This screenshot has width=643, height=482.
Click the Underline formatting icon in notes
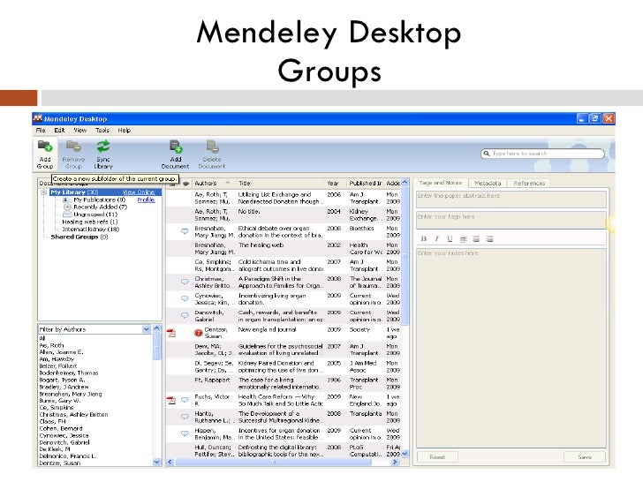(x=450, y=238)
